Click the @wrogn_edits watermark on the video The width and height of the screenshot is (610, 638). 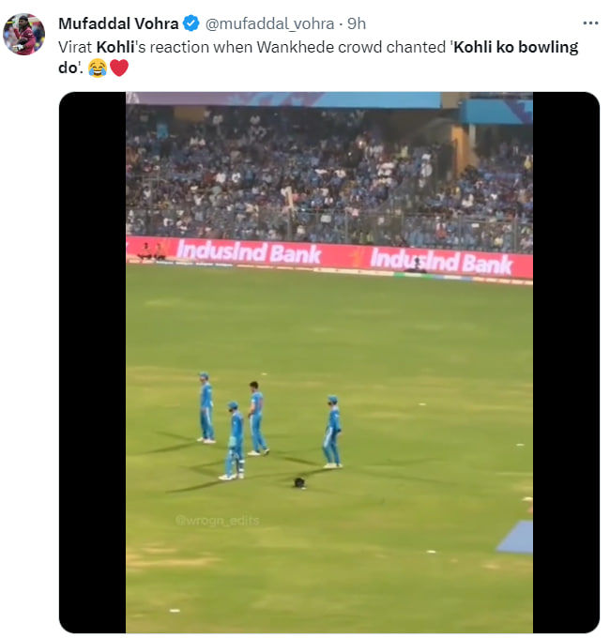(217, 520)
